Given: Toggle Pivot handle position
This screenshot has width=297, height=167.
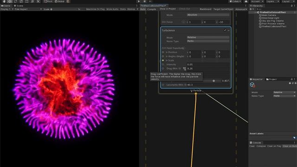Looking at the screenshot, I should click(x=48, y=1).
